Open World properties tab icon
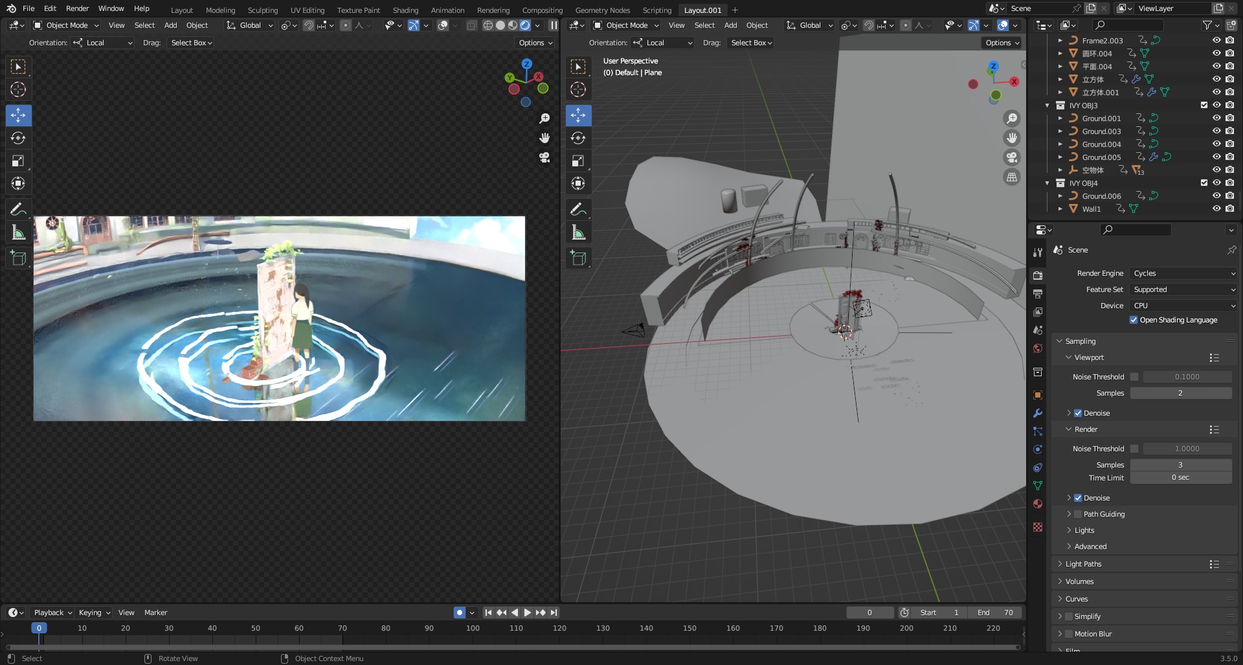The image size is (1243, 665). click(1038, 348)
